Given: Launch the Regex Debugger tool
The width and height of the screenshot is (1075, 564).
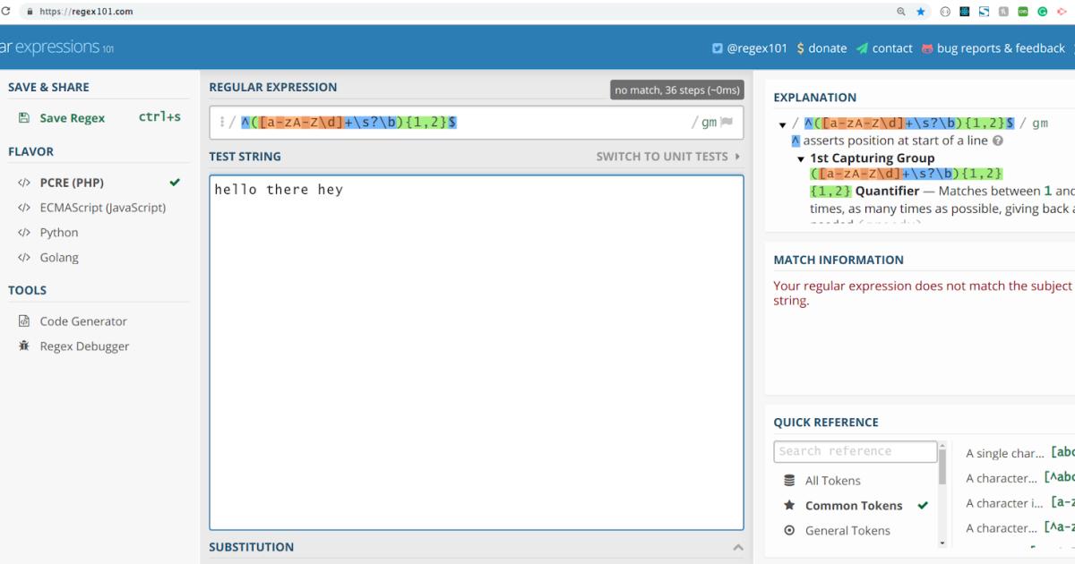Looking at the screenshot, I should [84, 346].
